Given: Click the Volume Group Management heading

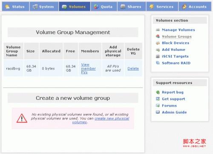Looking at the screenshot, I should pyautogui.click(x=73, y=32).
